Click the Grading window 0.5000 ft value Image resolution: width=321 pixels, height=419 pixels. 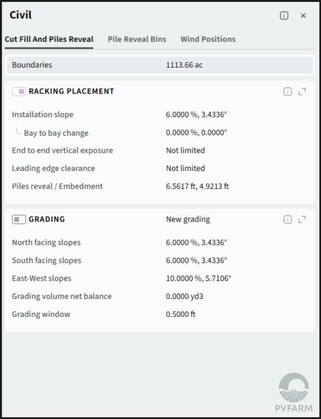point(181,314)
